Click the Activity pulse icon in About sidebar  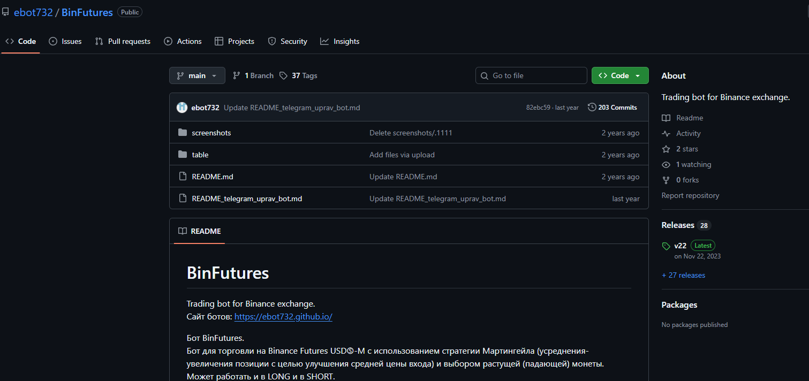(666, 133)
